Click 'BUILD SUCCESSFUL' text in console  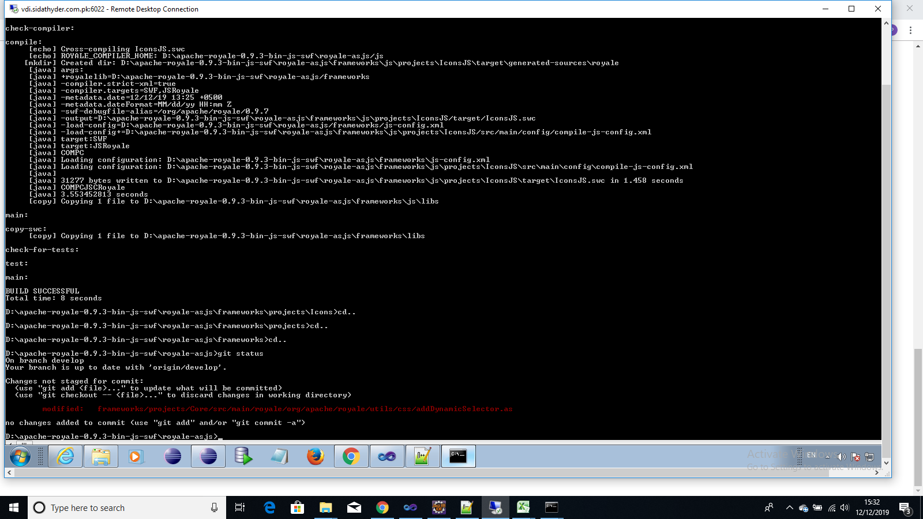point(43,291)
